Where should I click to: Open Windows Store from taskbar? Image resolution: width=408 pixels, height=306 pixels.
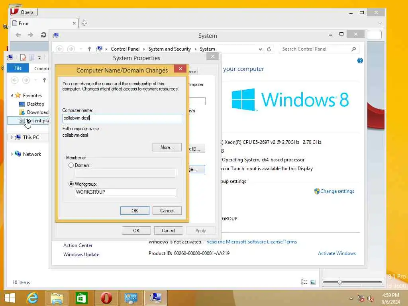(x=81, y=298)
